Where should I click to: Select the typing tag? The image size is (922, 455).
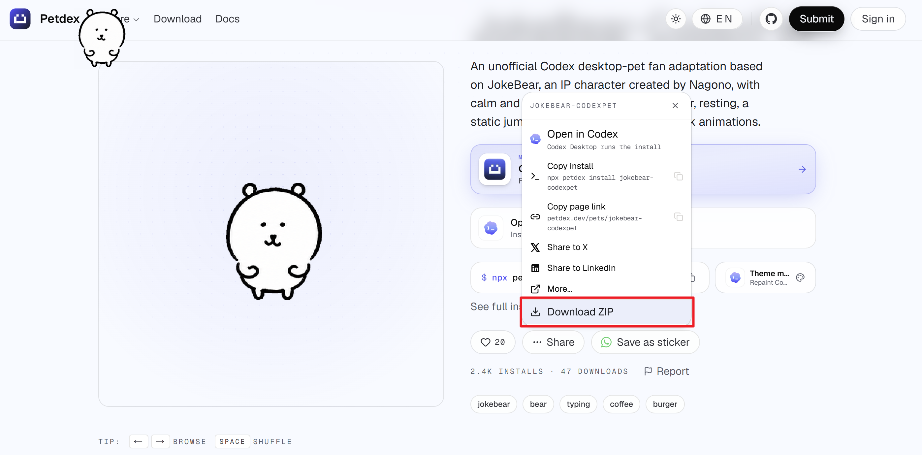[578, 404]
